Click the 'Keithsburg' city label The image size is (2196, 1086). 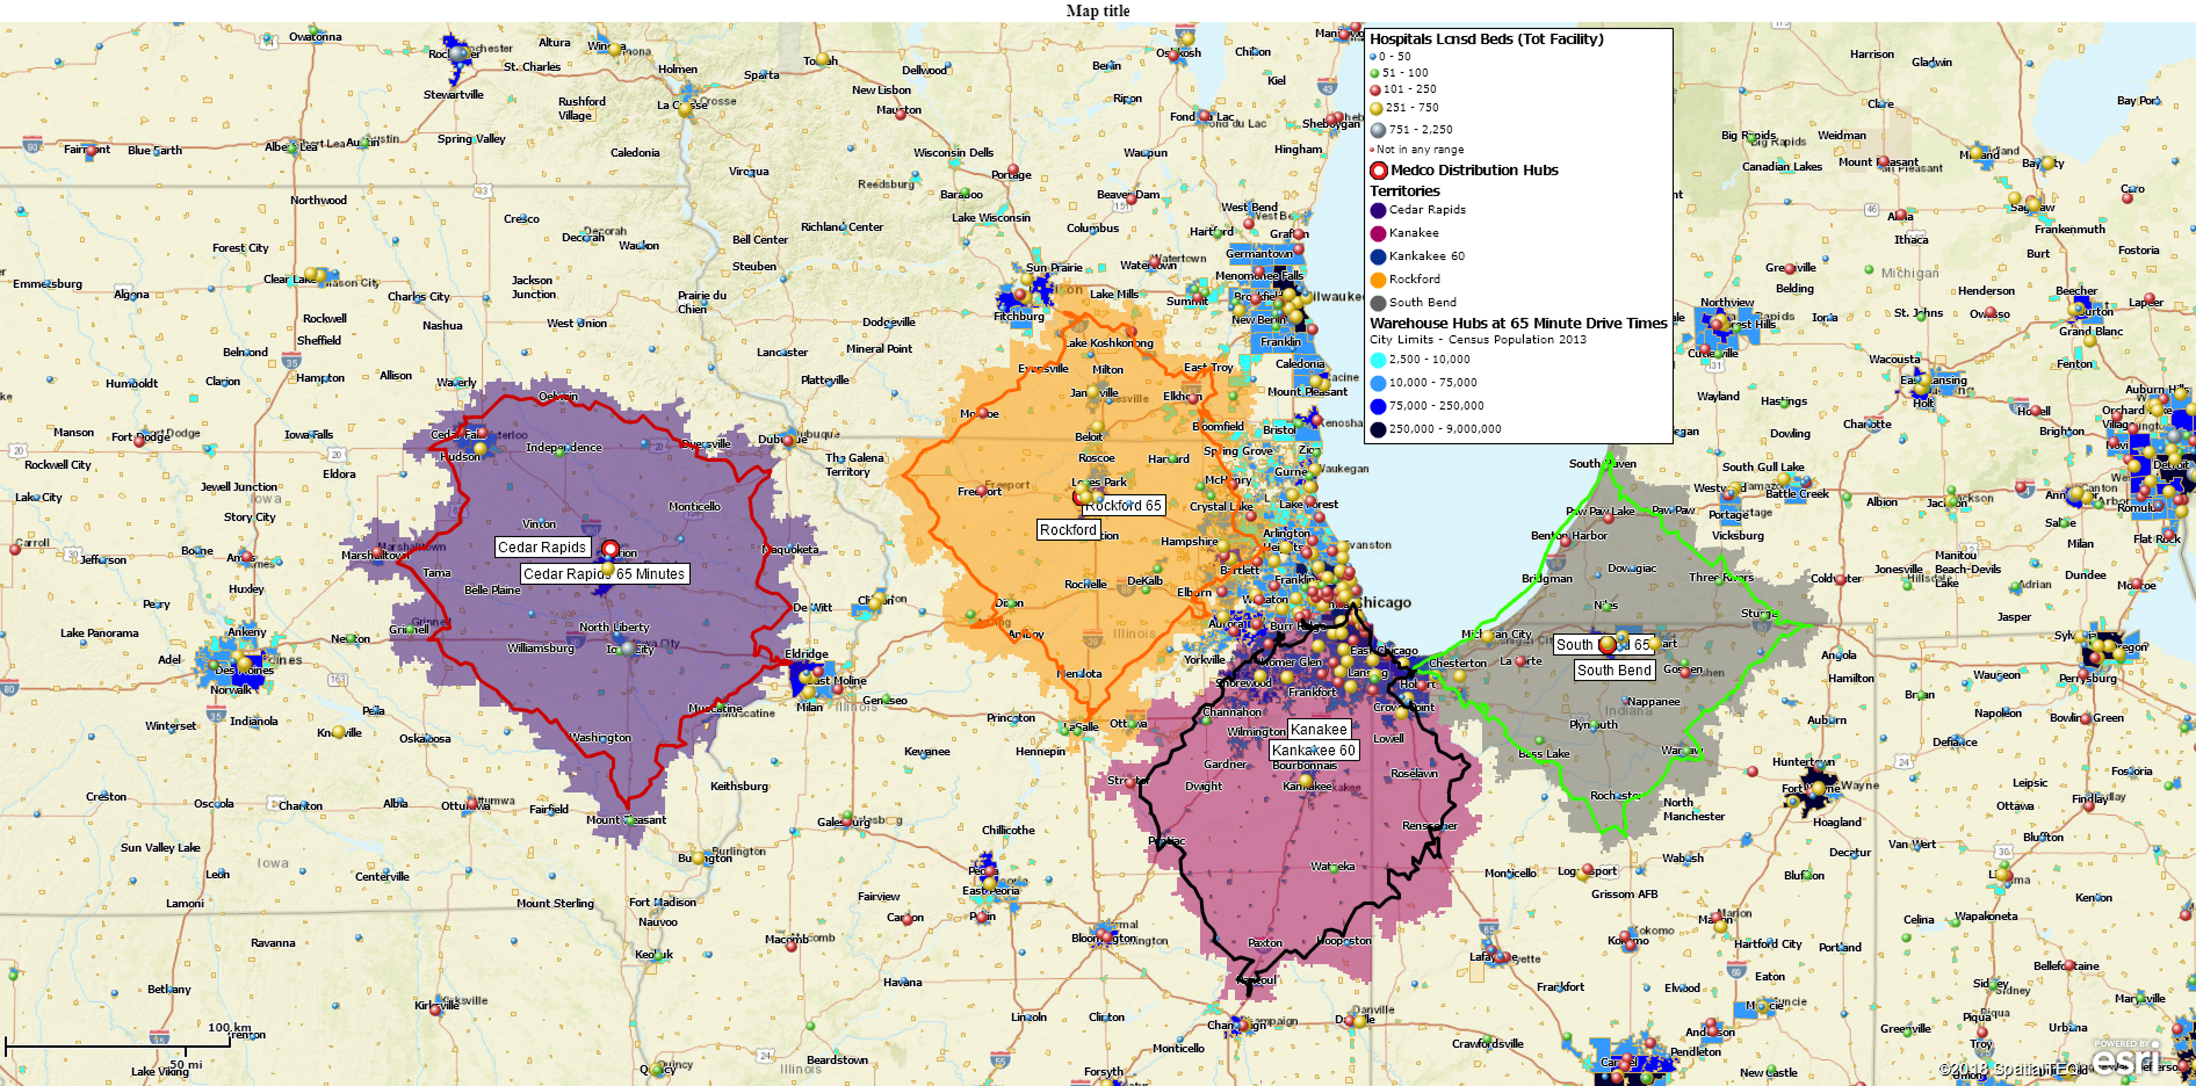[739, 787]
